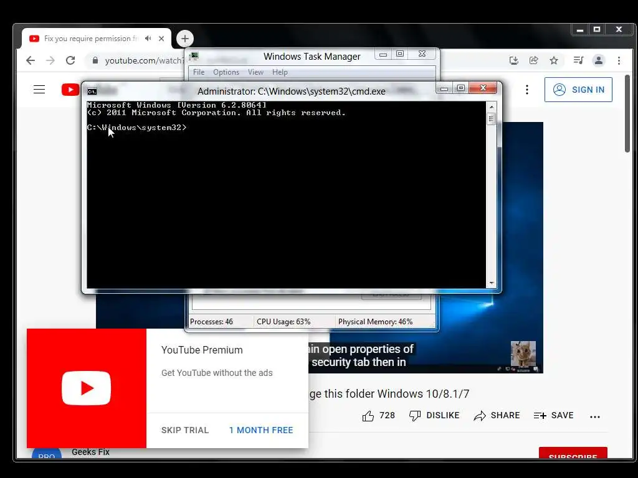Image resolution: width=638 pixels, height=478 pixels.
Task: Click the cat avatar thumbnail in video
Action: pos(523,354)
